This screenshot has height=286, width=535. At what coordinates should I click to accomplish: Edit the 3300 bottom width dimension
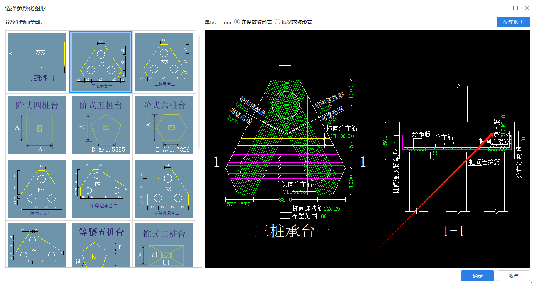286,200
